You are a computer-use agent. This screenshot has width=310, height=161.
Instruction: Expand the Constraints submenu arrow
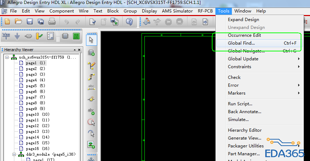tap(299, 67)
